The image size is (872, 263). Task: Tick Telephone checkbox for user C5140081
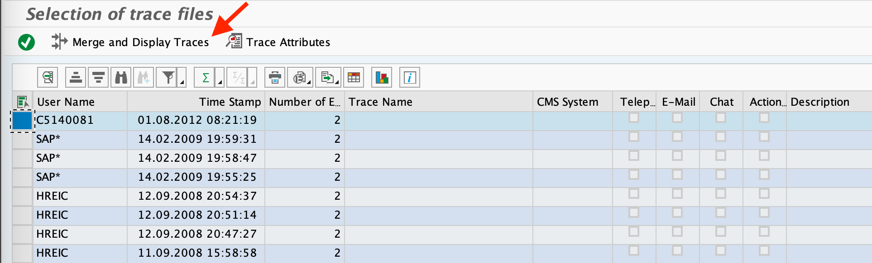(x=634, y=118)
